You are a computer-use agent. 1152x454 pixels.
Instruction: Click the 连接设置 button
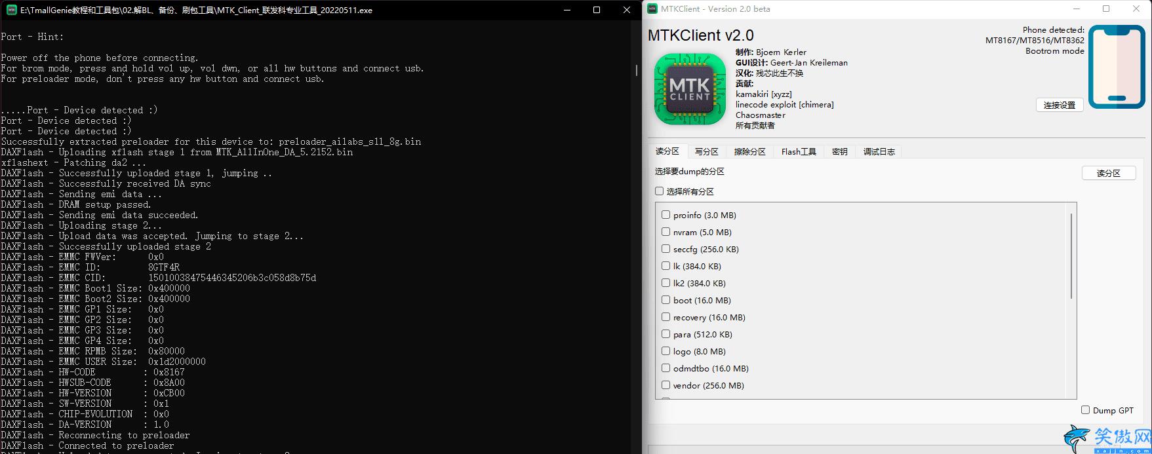pos(1060,105)
